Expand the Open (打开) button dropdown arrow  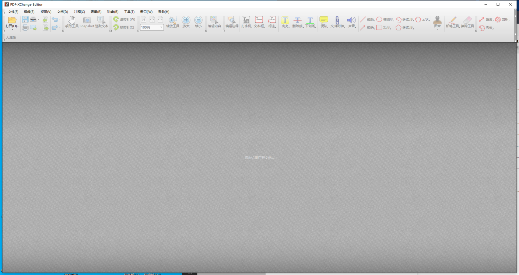coord(12,30)
